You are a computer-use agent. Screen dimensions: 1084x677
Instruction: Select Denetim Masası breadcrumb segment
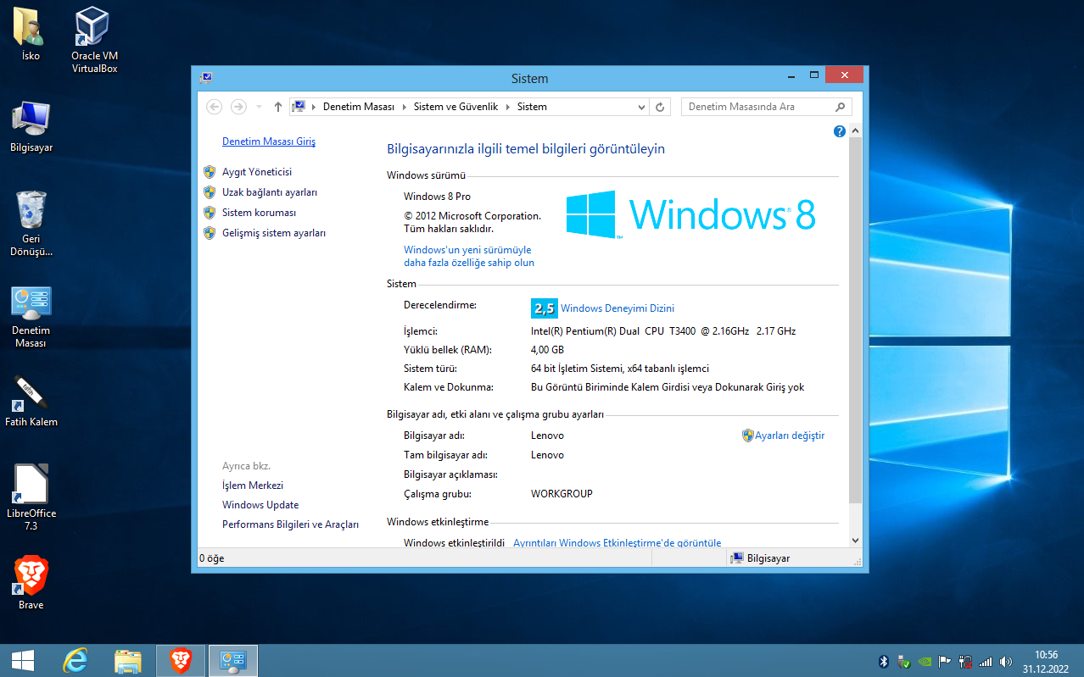(x=359, y=107)
